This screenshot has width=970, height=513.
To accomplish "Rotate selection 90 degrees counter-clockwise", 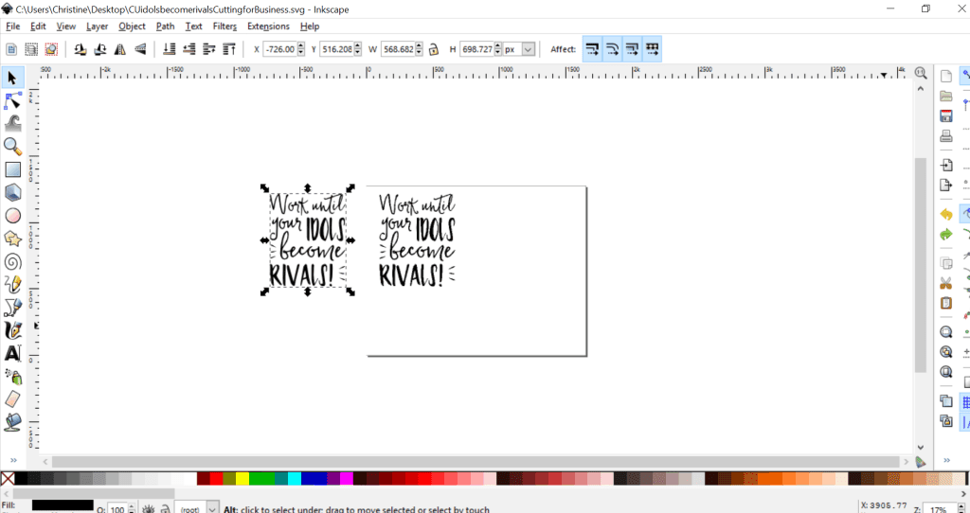I will (80, 49).
